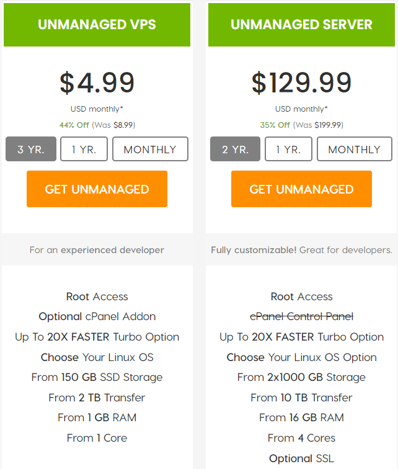398x469 pixels.
Task: Click struck-through cPanel Control Panel text
Action: pyautogui.click(x=301, y=316)
